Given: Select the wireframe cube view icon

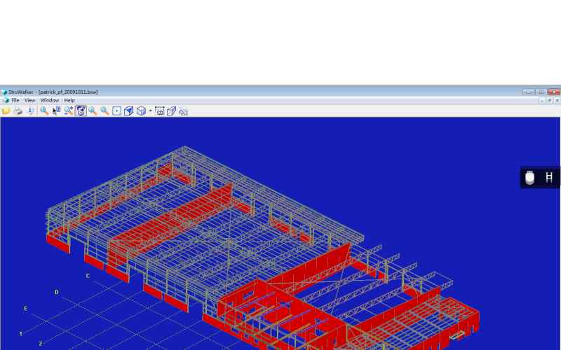Looking at the screenshot, I should pos(141,111).
